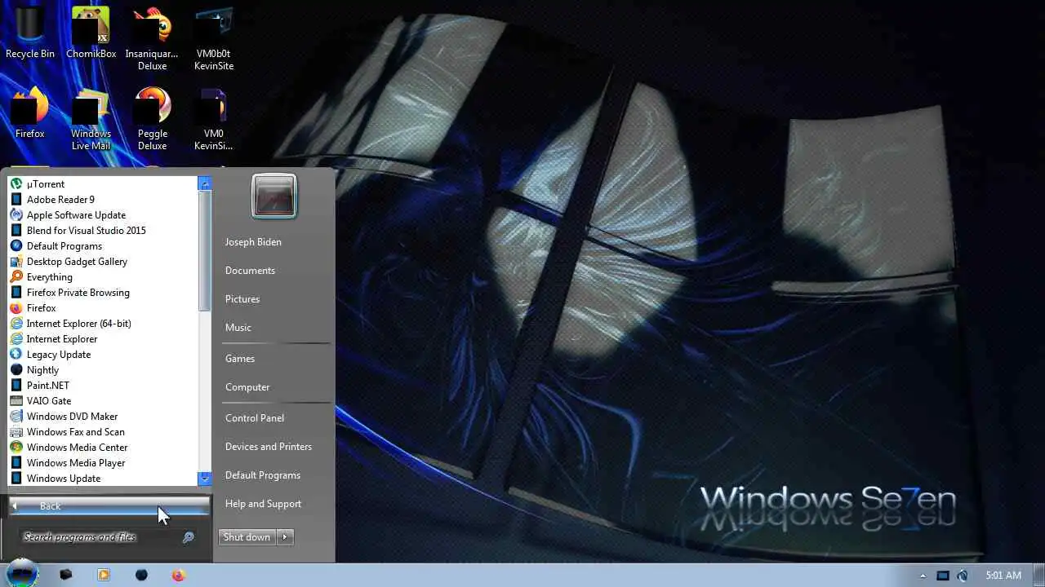Launch Windows Media Center
The width and height of the screenshot is (1045, 587).
point(103,448)
